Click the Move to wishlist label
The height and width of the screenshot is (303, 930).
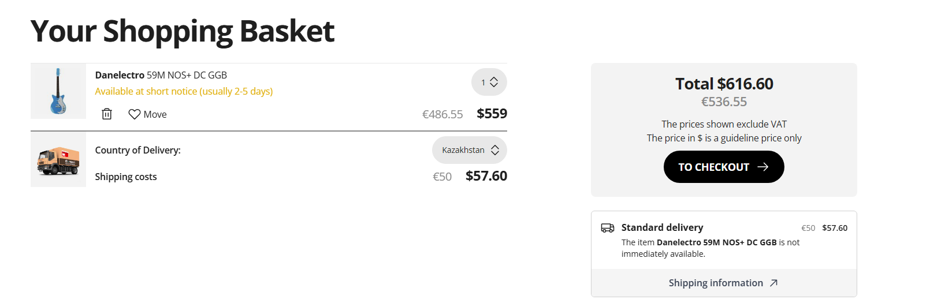coord(155,114)
